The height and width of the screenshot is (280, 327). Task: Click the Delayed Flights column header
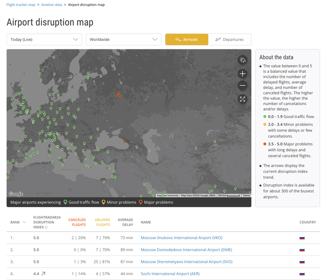(x=103, y=222)
